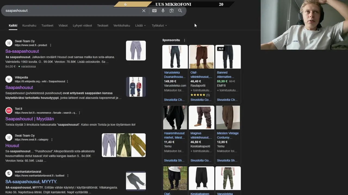Click wanhantalontavarat globe favicon

[9, 173]
